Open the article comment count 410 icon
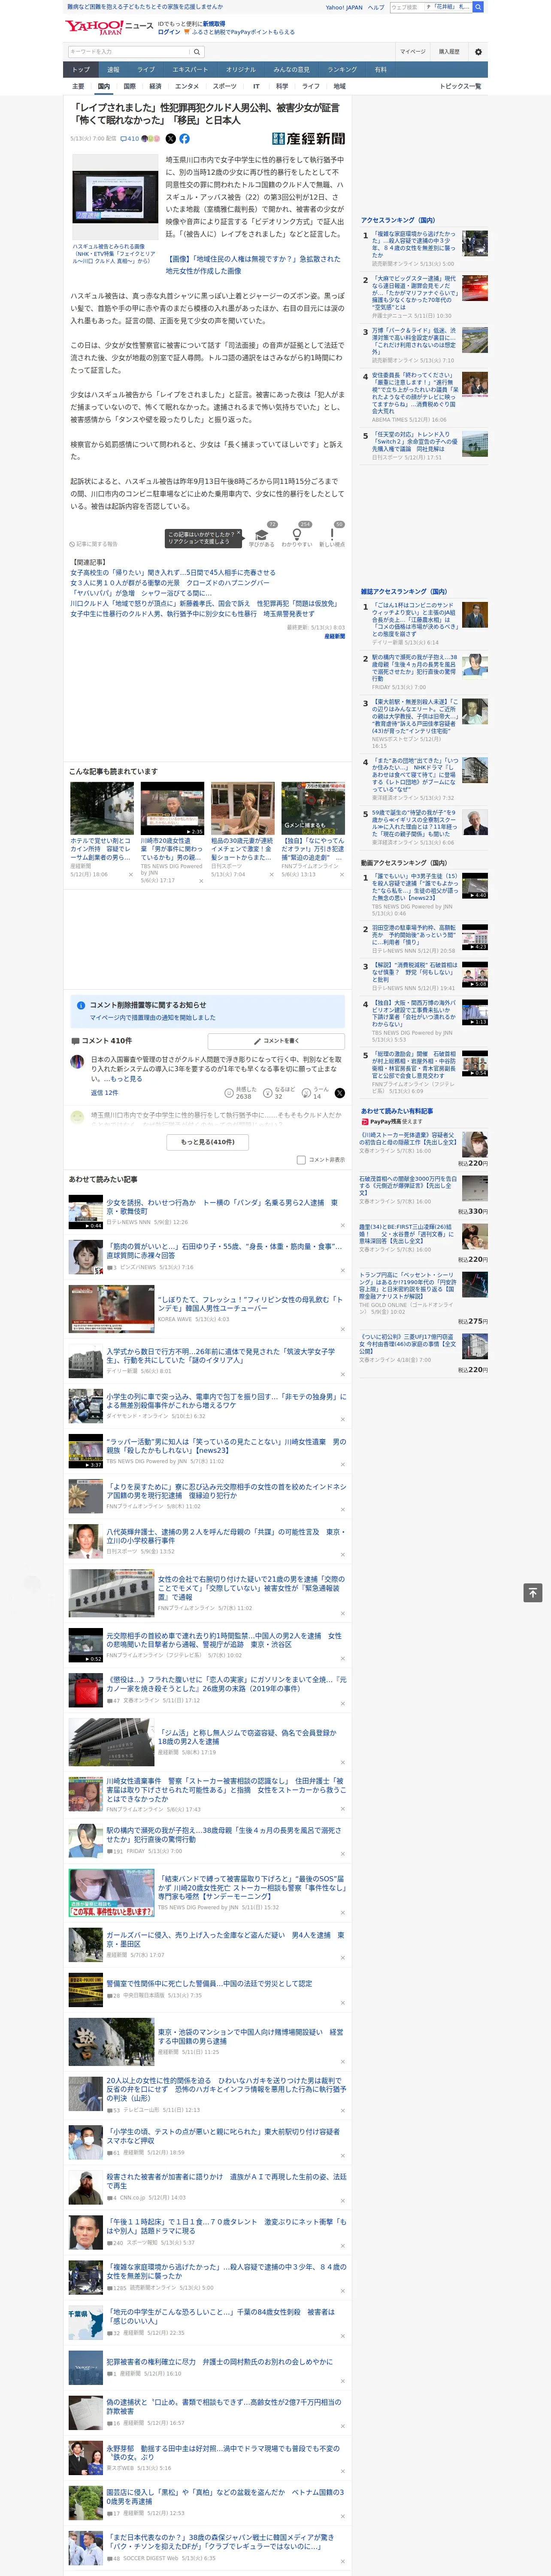This screenshot has height=2576, width=551. 130,139
